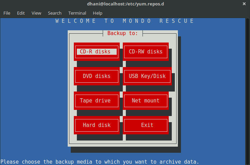The height and width of the screenshot is (165, 250).
Task: Close the terminal window
Action: click(x=244, y=4)
